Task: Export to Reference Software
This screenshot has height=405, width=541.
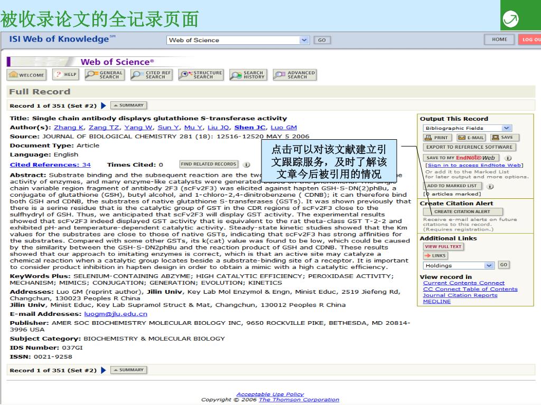Action: click(469, 147)
